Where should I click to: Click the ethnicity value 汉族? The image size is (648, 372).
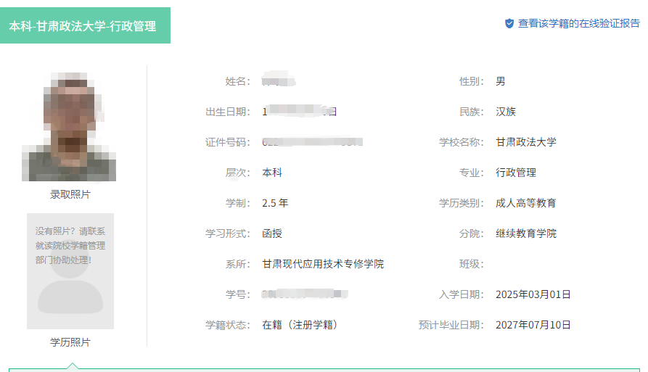[506, 112]
